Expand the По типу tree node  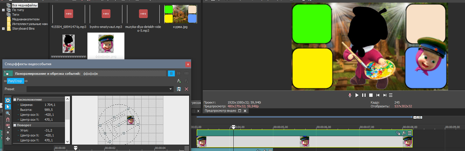[3, 10]
